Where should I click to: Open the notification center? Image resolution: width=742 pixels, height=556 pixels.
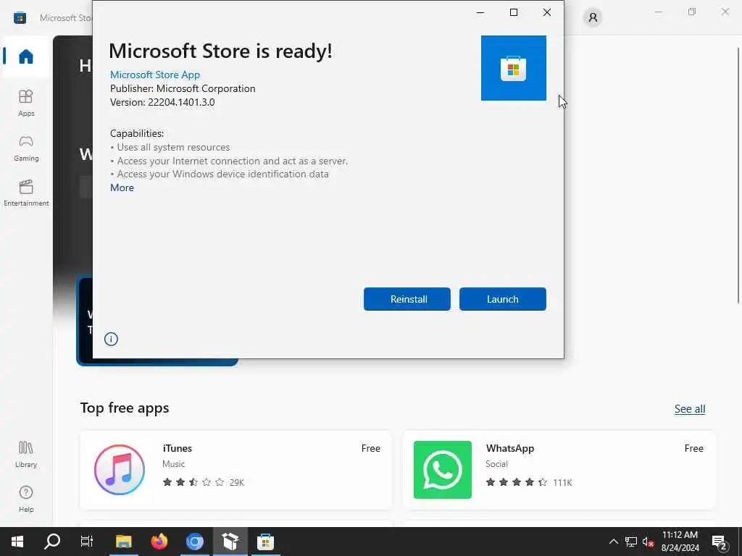click(x=720, y=542)
